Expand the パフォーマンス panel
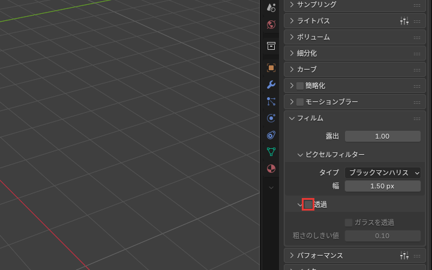The width and height of the screenshot is (432, 270). click(x=292, y=256)
